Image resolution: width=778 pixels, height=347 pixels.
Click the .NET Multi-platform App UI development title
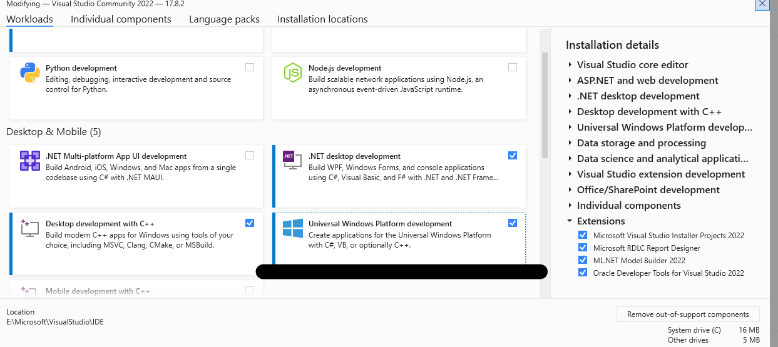click(x=116, y=156)
